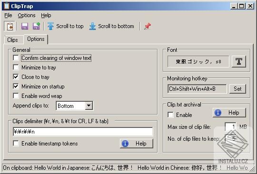Click Help button in Clip.txt archival

(x=229, y=113)
